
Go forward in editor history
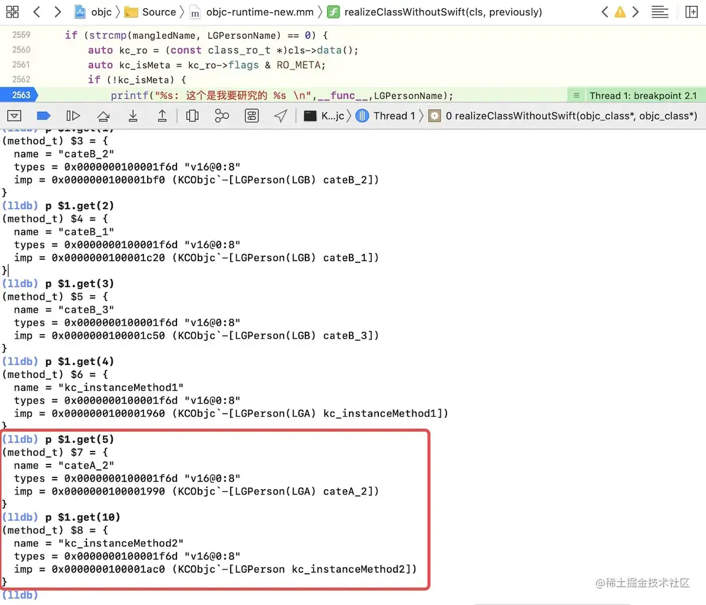click(x=57, y=12)
